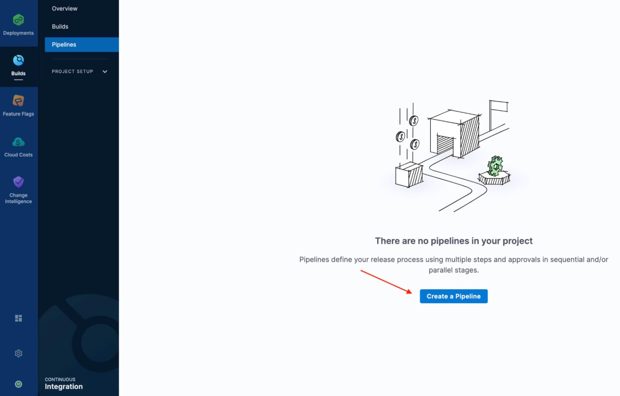620x396 pixels.
Task: Open the Feature Flags section
Action: (18, 106)
